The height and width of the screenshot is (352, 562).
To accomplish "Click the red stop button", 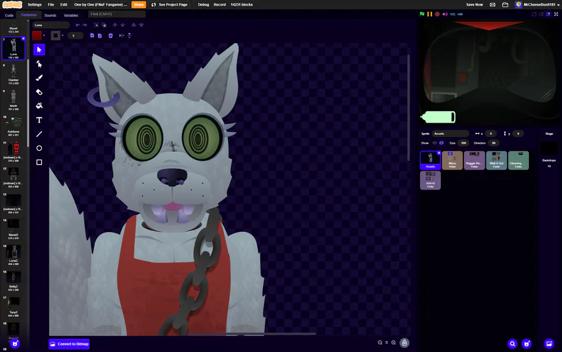I will click(x=437, y=14).
